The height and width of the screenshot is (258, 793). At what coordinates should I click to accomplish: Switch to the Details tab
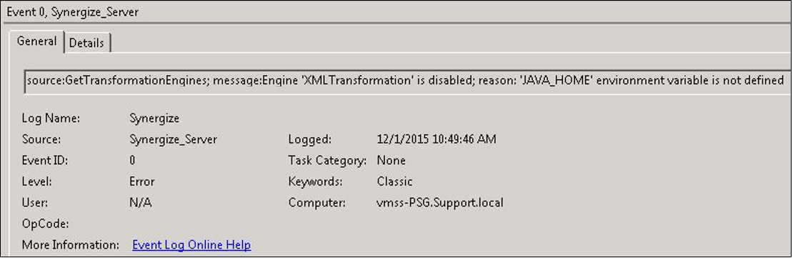pos(87,43)
